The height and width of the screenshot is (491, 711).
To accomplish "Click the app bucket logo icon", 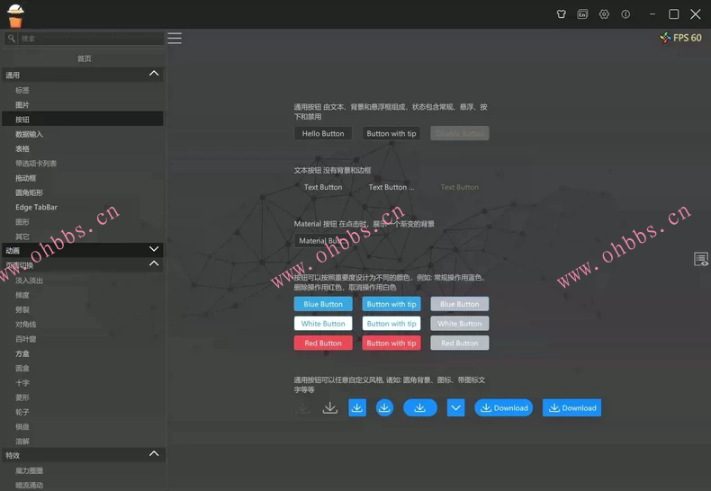I will coord(15,16).
